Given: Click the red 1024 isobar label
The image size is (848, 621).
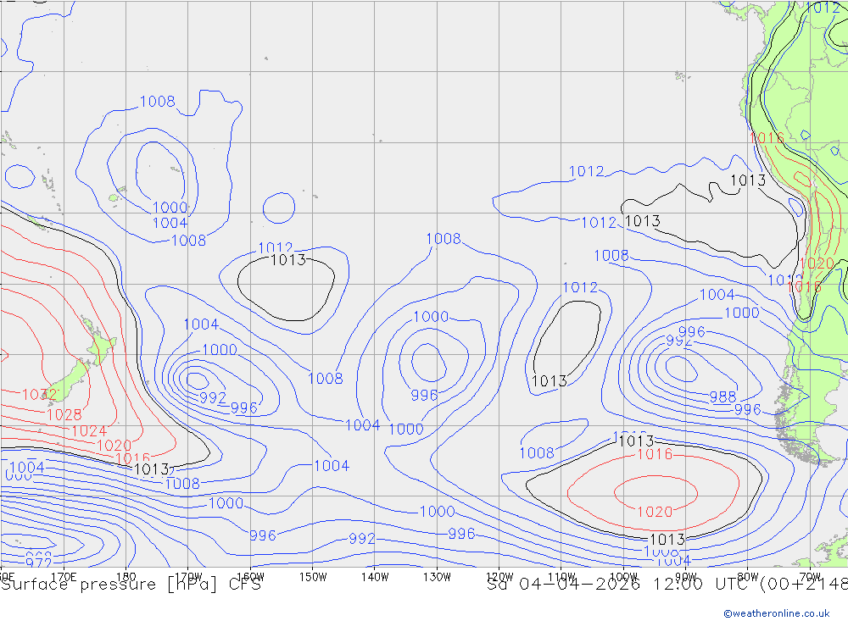Looking at the screenshot, I should pyautogui.click(x=89, y=430).
